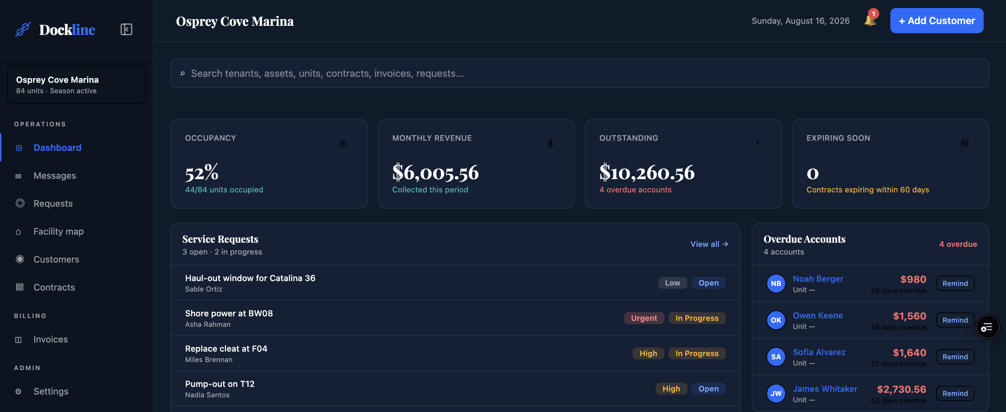Screen dimensions: 1006x412
Task: Click In Progress badge on Shore power row
Action: [697, 318]
